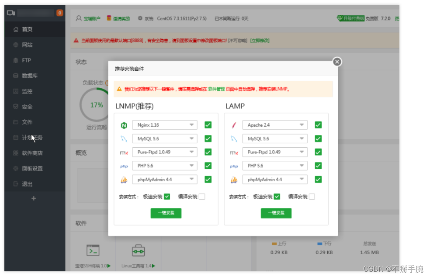Uncheck Pure-Ftpd checkbox in LAMP
This screenshot has height=277, width=430.
[318, 152]
